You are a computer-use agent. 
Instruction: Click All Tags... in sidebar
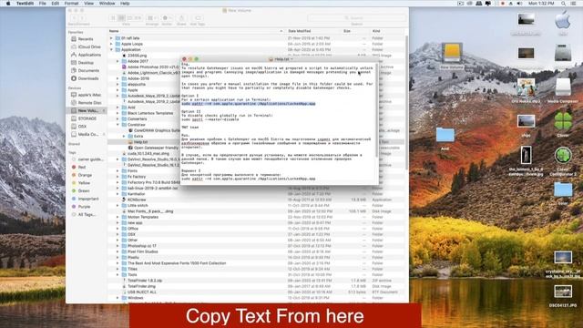pos(87,215)
